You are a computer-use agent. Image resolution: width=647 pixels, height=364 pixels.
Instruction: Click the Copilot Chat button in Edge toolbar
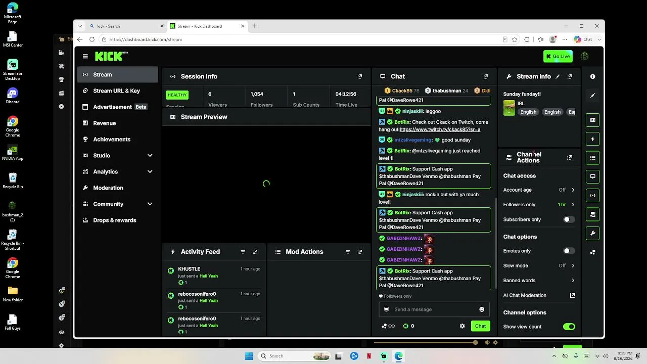[x=583, y=39]
